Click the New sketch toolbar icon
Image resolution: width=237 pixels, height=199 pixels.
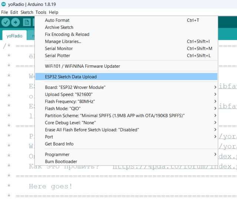(27, 22)
